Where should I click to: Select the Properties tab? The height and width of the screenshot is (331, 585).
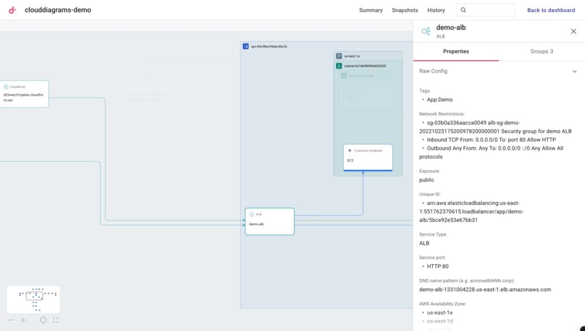pos(456,51)
